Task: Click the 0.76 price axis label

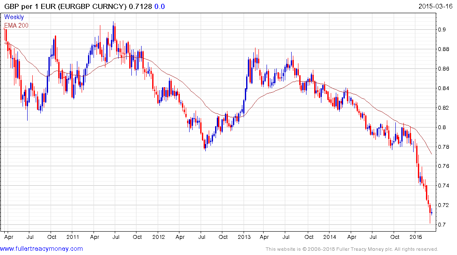Action: tap(445, 166)
